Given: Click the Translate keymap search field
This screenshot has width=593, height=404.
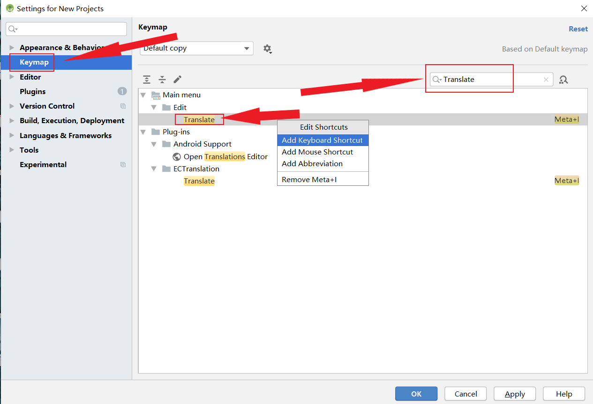Looking at the screenshot, I should point(492,80).
